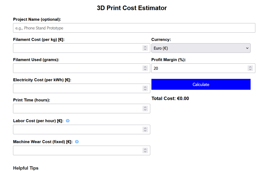Click the Filament Cost spinner arrows

145,48
